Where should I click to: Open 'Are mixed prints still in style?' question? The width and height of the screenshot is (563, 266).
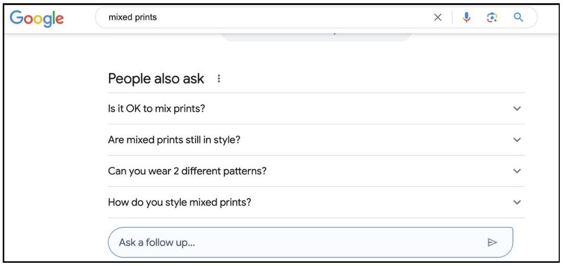point(316,139)
